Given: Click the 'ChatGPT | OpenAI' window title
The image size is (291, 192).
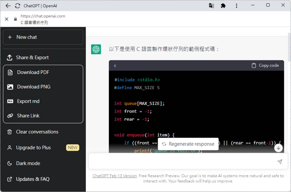Looking at the screenshot, I should coord(40,6).
